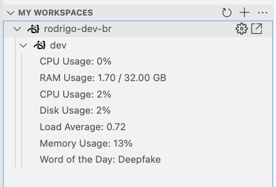The image size is (276, 187).
Task: Select the CPU Usage: 2% item
Action: [x=76, y=95]
